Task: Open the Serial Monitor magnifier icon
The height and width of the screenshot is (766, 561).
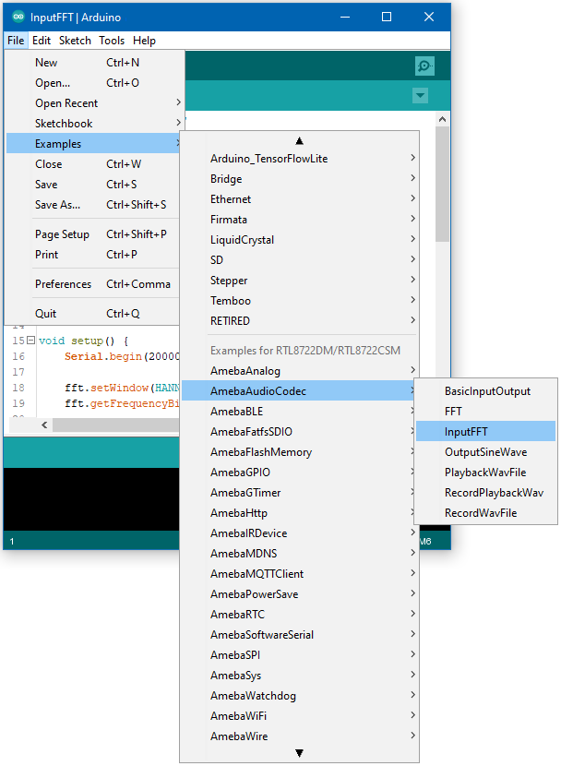Action: [424, 66]
